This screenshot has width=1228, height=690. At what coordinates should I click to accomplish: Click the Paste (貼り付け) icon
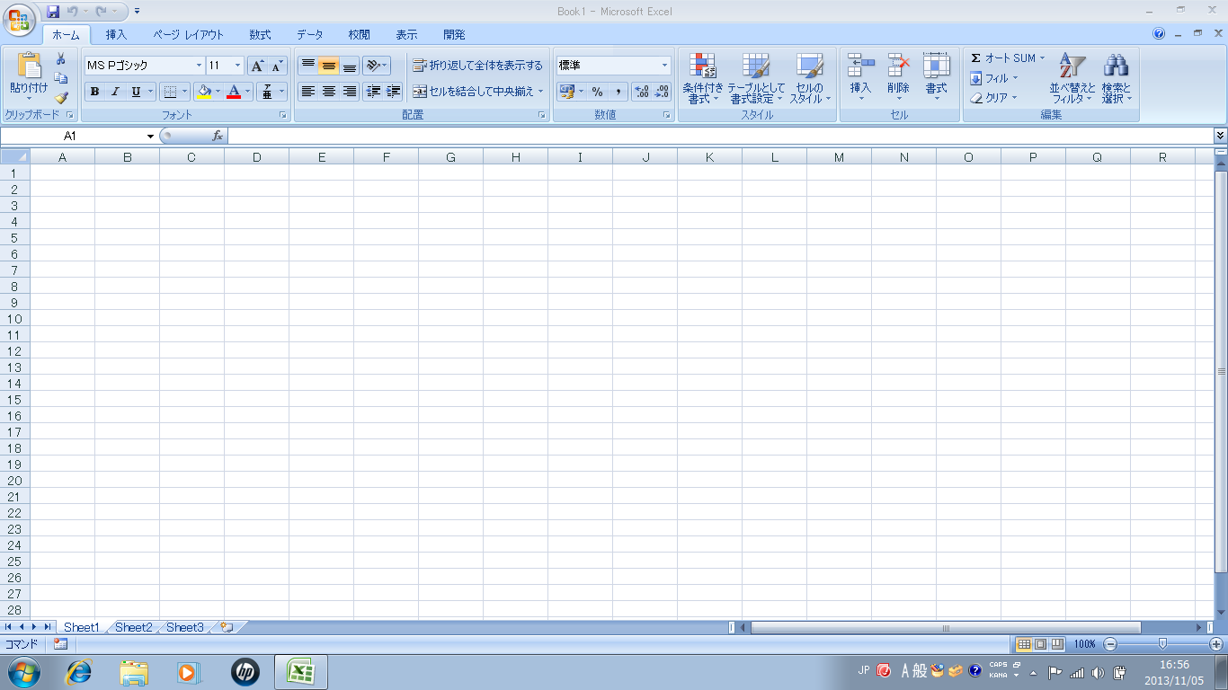point(29,66)
